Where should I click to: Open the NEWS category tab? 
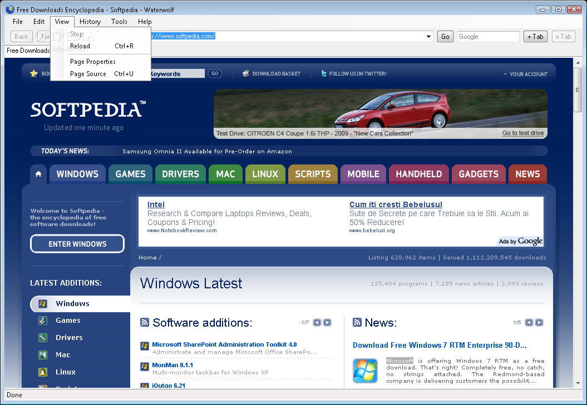(x=527, y=174)
